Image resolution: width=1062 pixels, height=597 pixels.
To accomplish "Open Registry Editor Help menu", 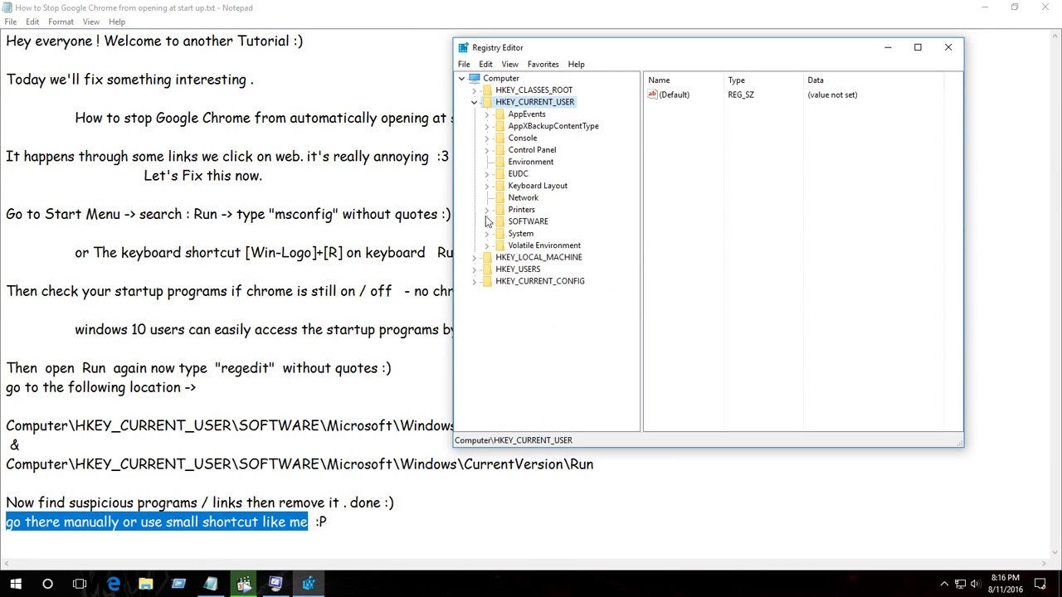I will 576,64.
